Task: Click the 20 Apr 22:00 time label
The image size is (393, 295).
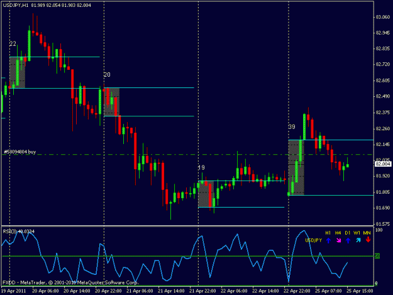Action: coord(108,291)
